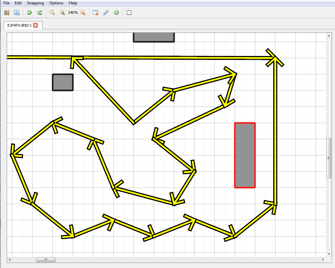Screen dimensions: 335x268
Task: Expand the Help menu
Action: (73, 3)
